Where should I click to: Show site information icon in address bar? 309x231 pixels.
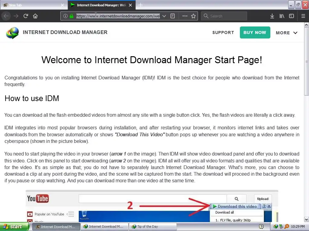click(65, 16)
